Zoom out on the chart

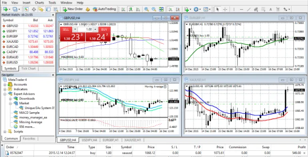(x=154, y=9)
